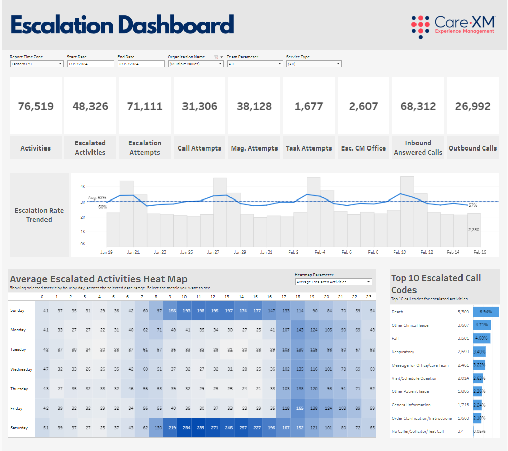Click the Care XM logo

452,26
